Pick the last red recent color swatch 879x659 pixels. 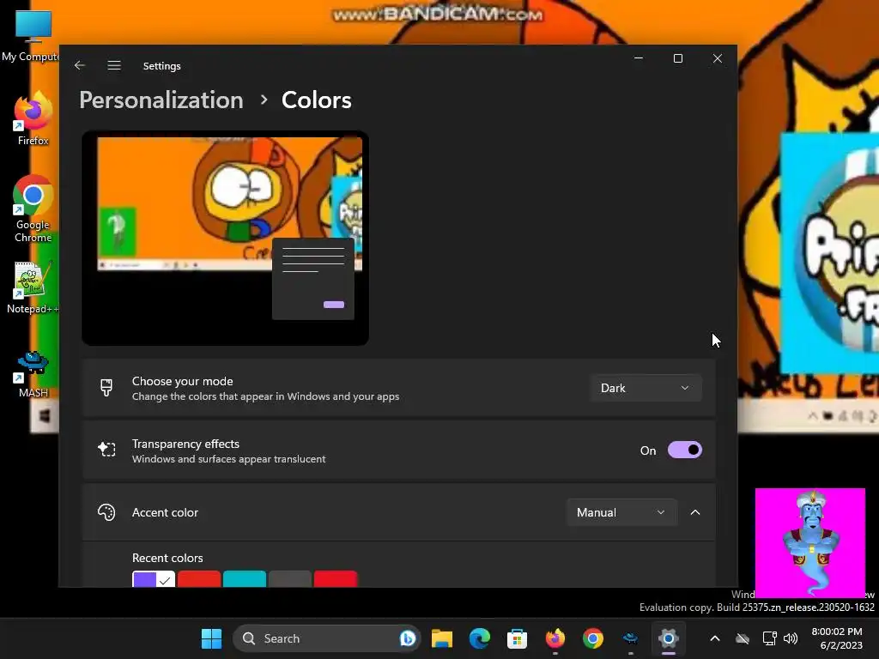(x=336, y=579)
